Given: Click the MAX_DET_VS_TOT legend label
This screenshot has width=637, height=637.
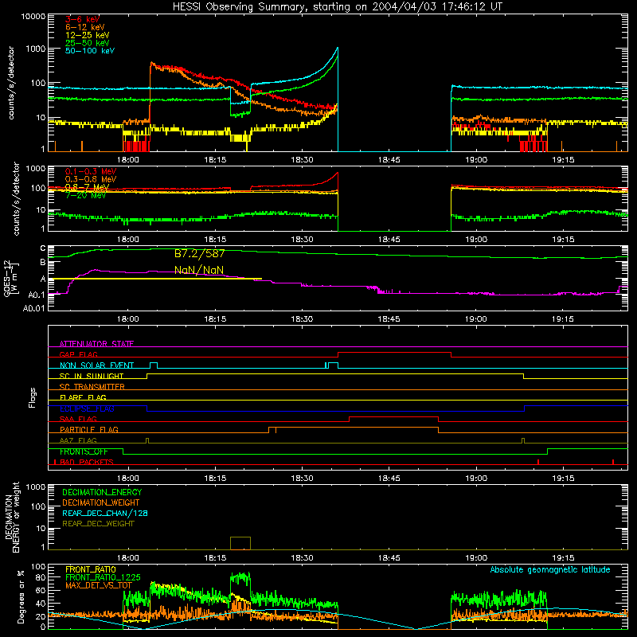Looking at the screenshot, I should 99,585.
